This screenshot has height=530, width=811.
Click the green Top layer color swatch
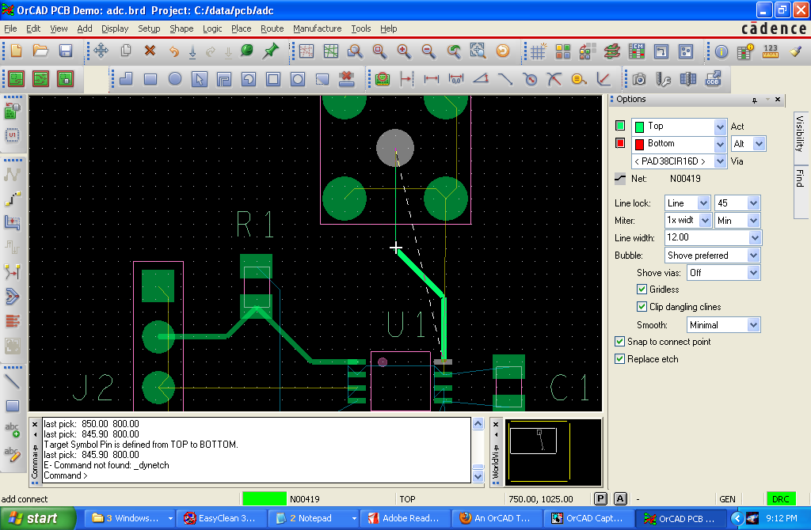tap(620, 127)
